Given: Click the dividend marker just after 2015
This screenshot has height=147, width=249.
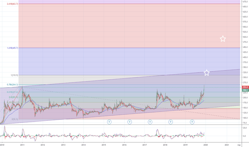Looking at the screenshot, I should pyautogui.click(x=109, y=122).
